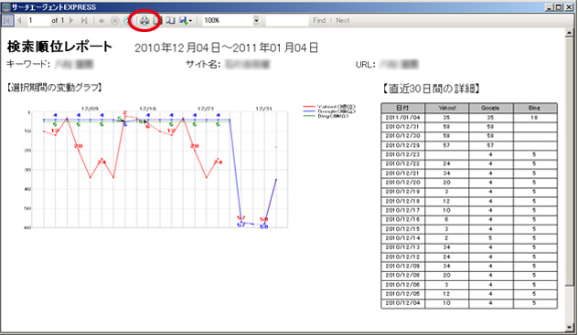578x335 pixels.
Task: Click vertical scrollbar up arrow
Action: (570, 33)
